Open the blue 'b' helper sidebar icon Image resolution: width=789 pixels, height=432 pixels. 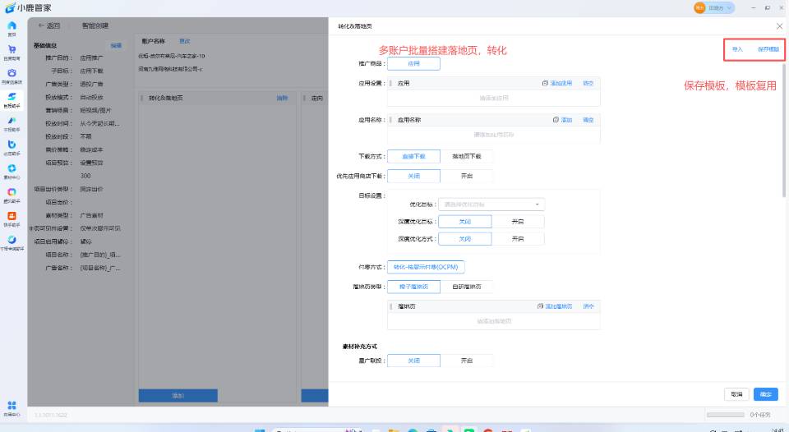coord(12,145)
